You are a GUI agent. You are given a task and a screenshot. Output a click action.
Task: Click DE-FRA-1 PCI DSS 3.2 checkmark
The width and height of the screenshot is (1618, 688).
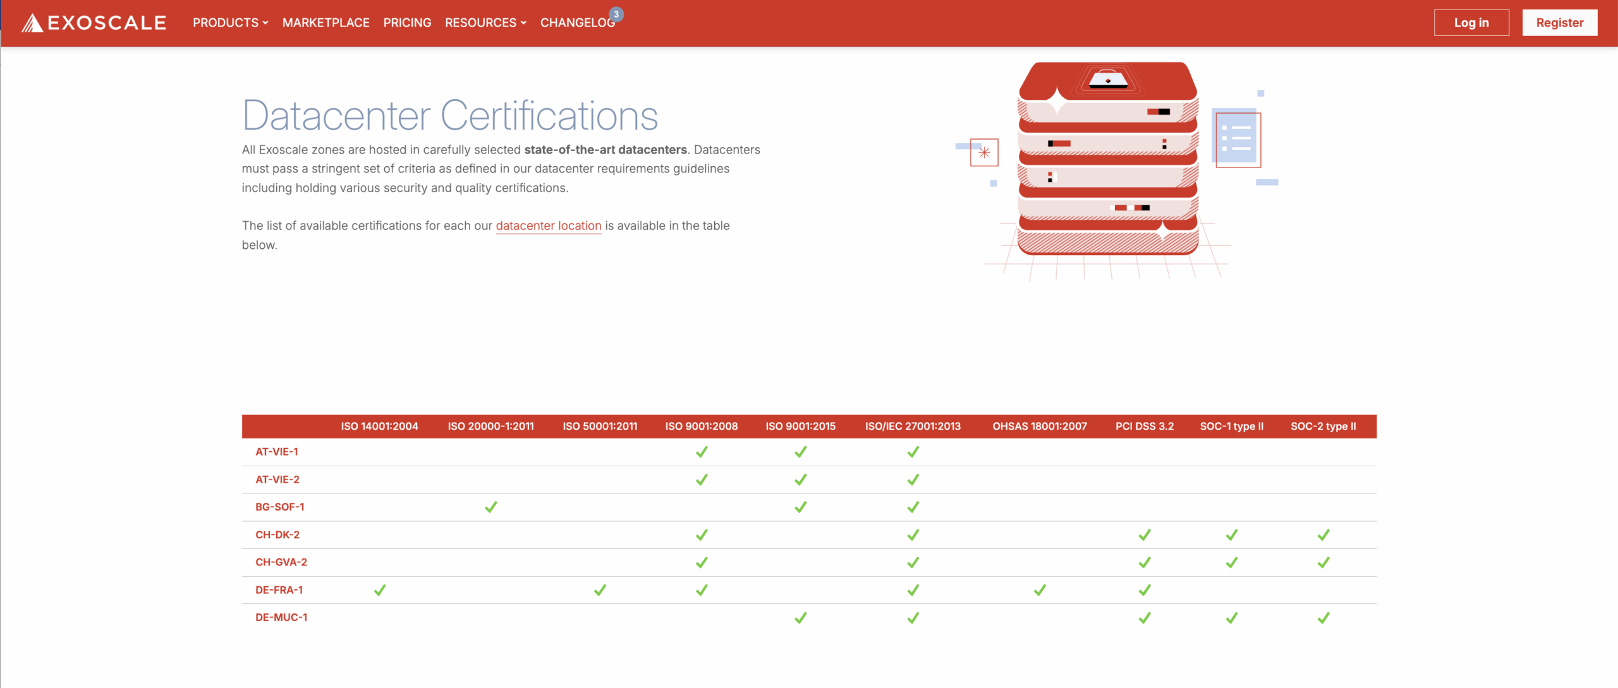click(1145, 590)
